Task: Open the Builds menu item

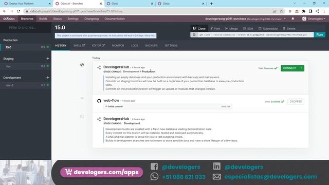Action: pyautogui.click(x=43, y=18)
